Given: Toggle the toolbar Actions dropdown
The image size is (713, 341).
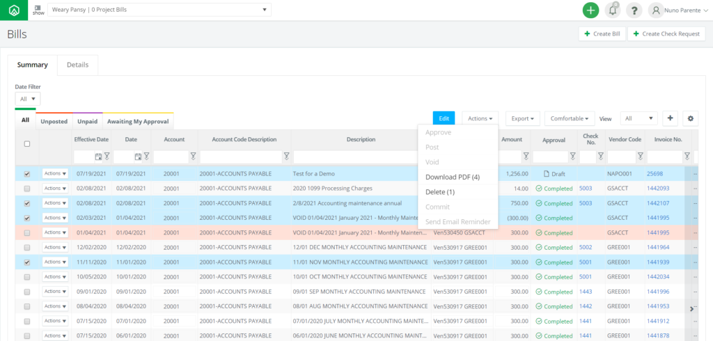Looking at the screenshot, I should pyautogui.click(x=480, y=118).
